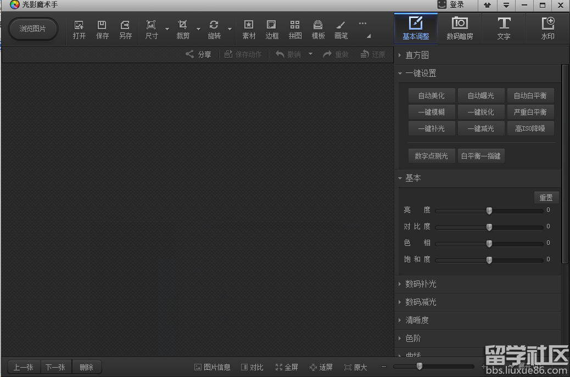Collapse the 基本 (Basic) section
The image size is (570, 377).
click(x=413, y=178)
